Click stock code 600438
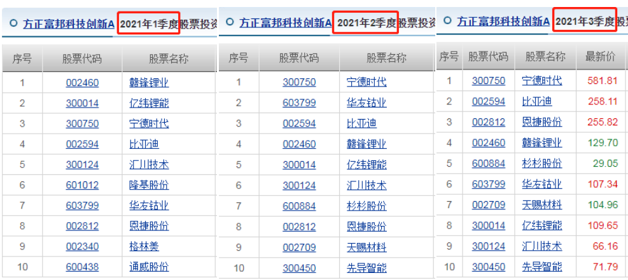Viewport: 628px width, 280px height. point(82,267)
